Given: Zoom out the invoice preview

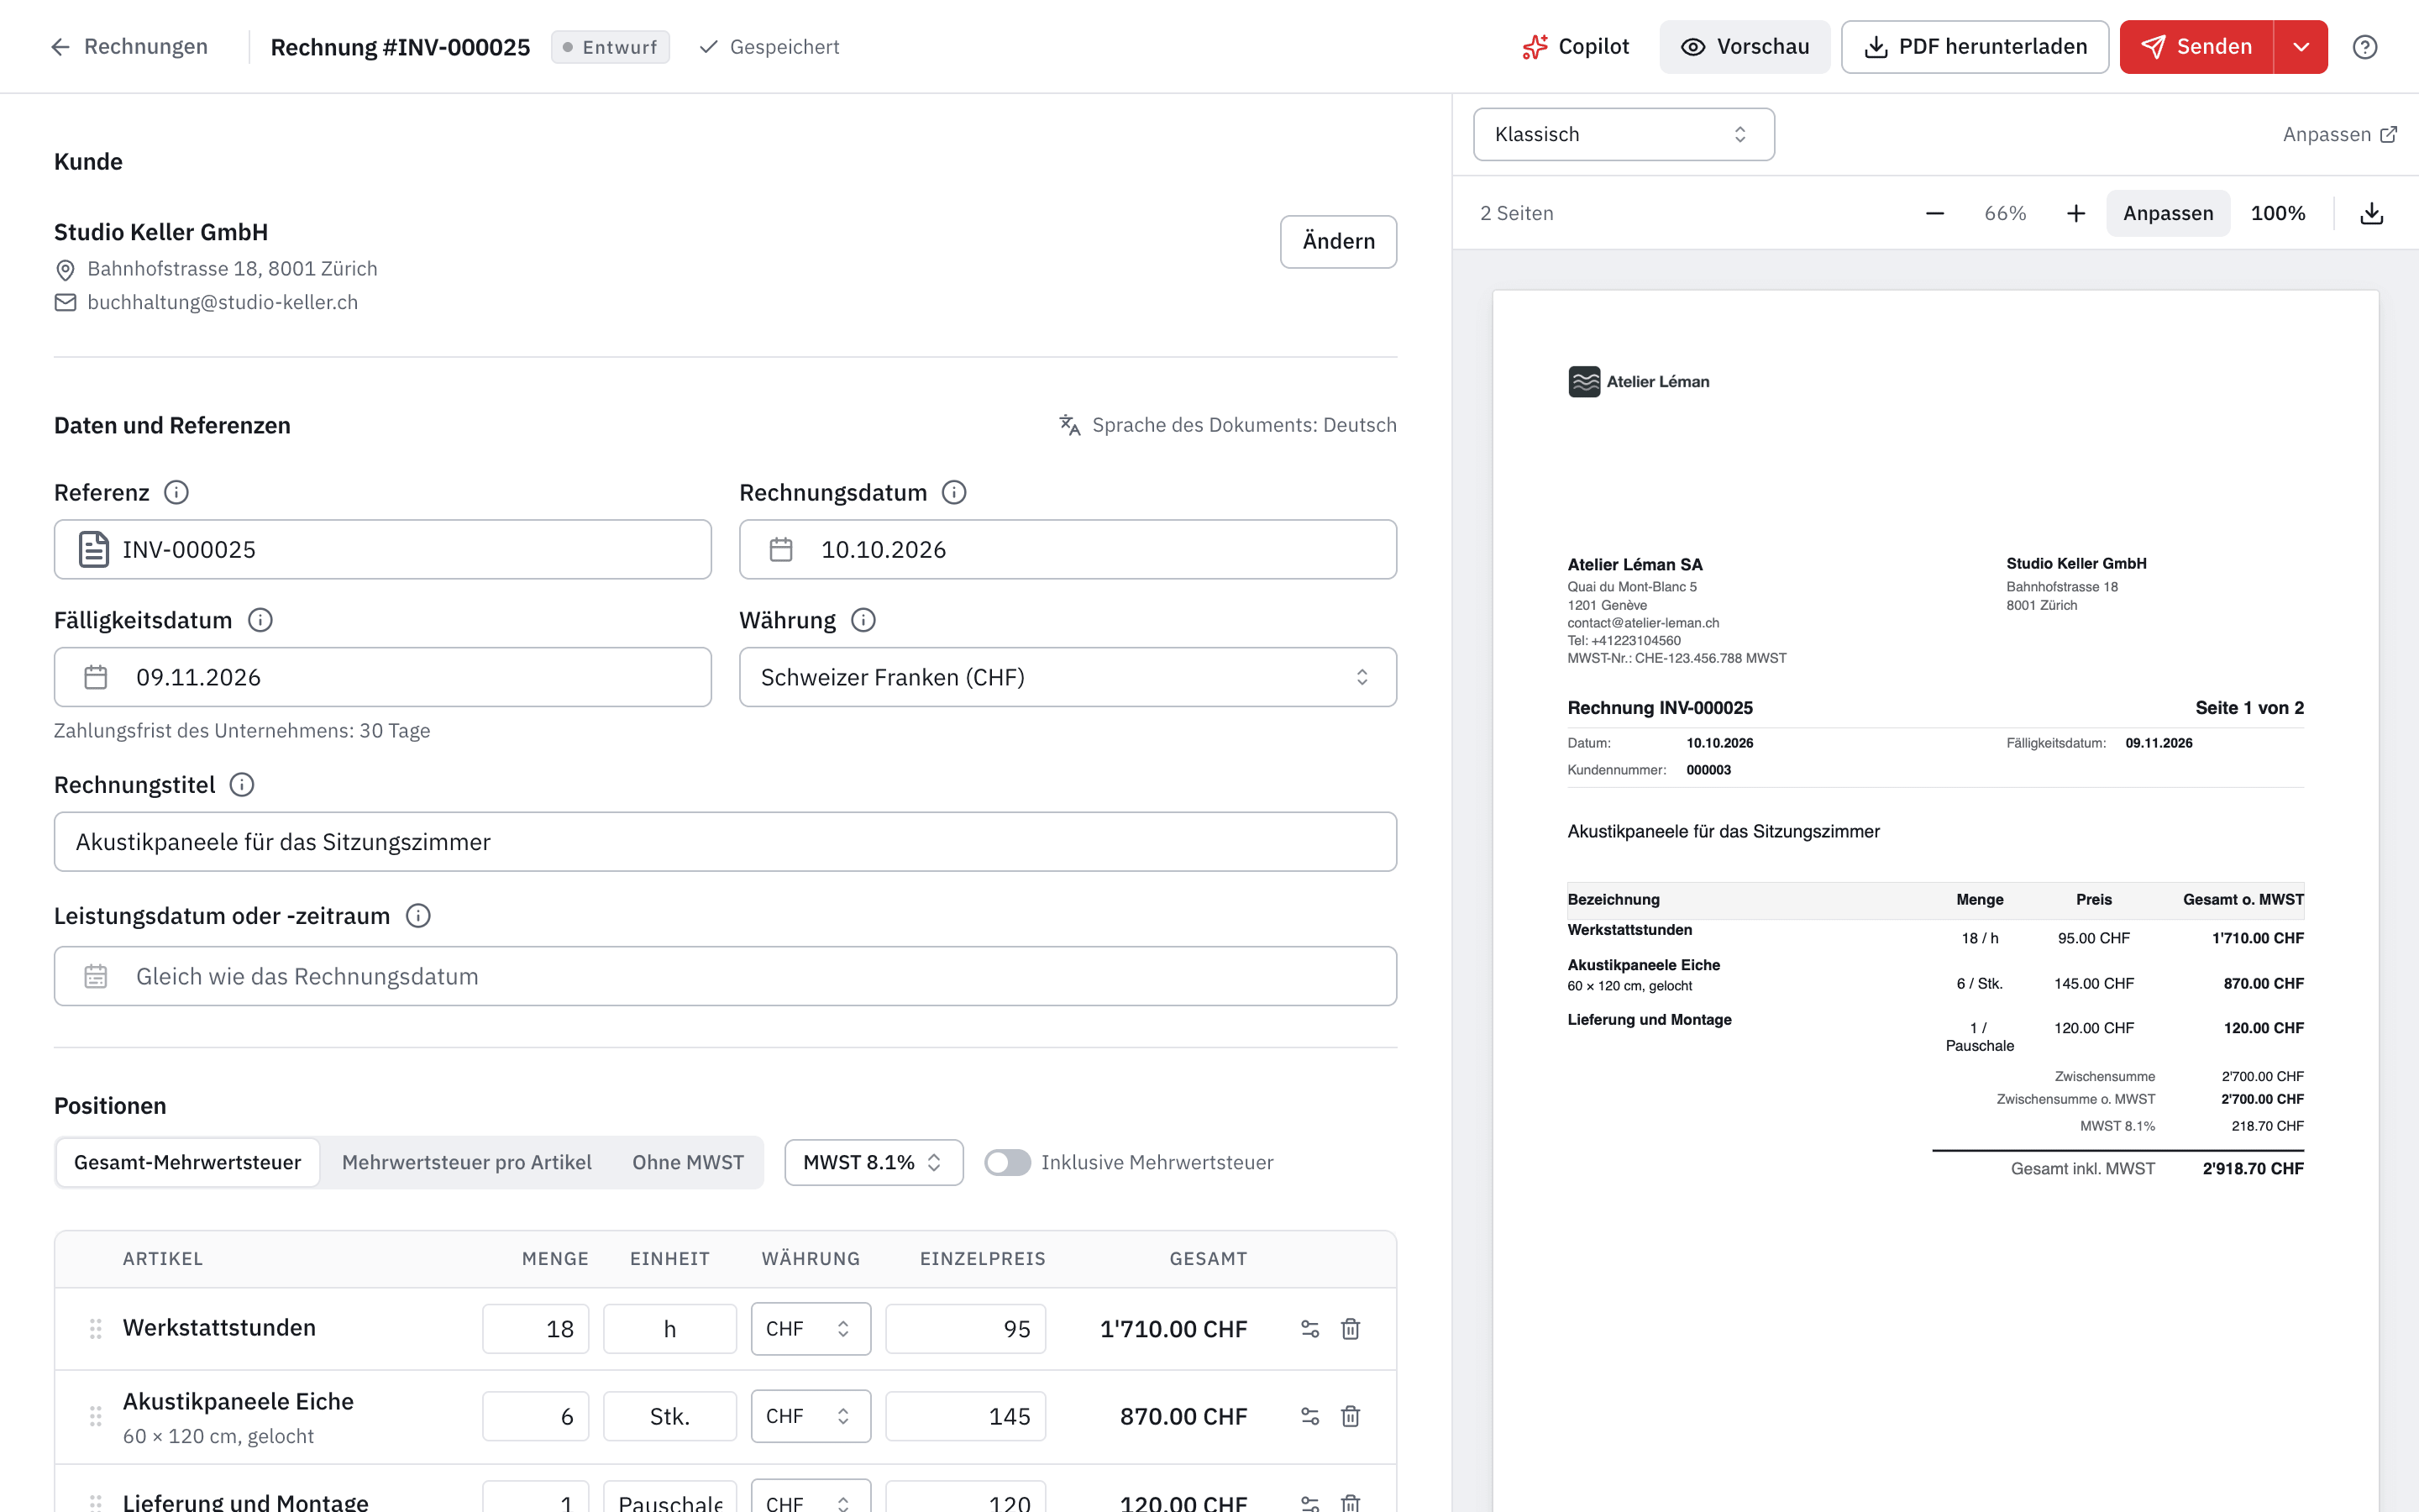Looking at the screenshot, I should (1934, 213).
